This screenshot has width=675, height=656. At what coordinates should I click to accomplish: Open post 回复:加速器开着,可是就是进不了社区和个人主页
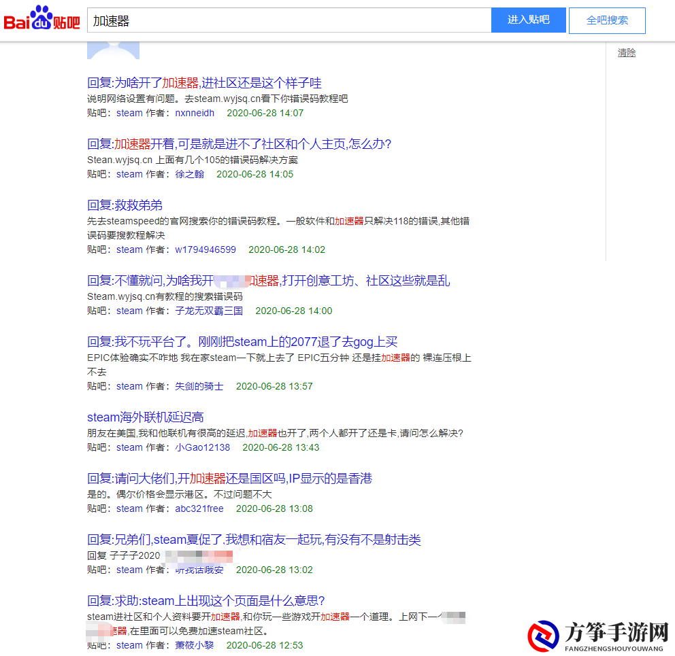point(239,143)
